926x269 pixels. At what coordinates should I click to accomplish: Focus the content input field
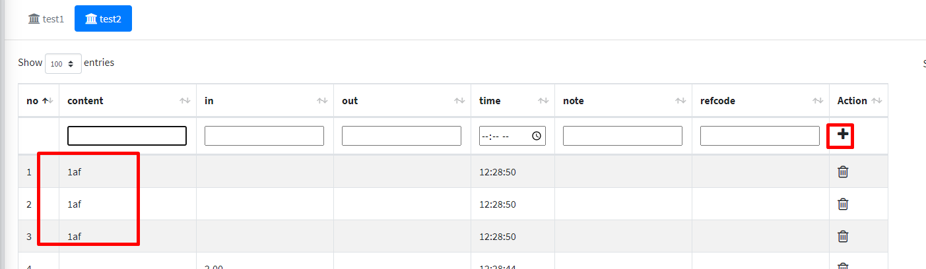(127, 136)
